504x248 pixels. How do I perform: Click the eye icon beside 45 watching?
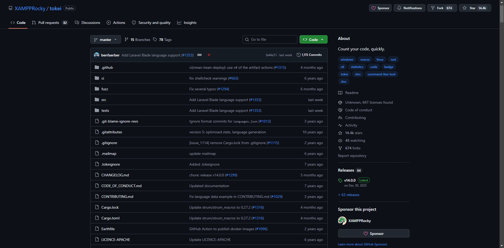(340, 141)
